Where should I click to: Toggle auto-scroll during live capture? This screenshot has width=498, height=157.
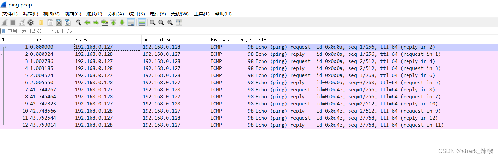(131, 23)
